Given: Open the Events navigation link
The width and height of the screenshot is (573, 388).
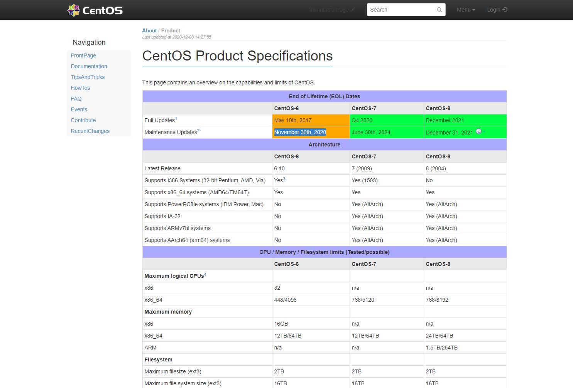Looking at the screenshot, I should pyautogui.click(x=79, y=109).
